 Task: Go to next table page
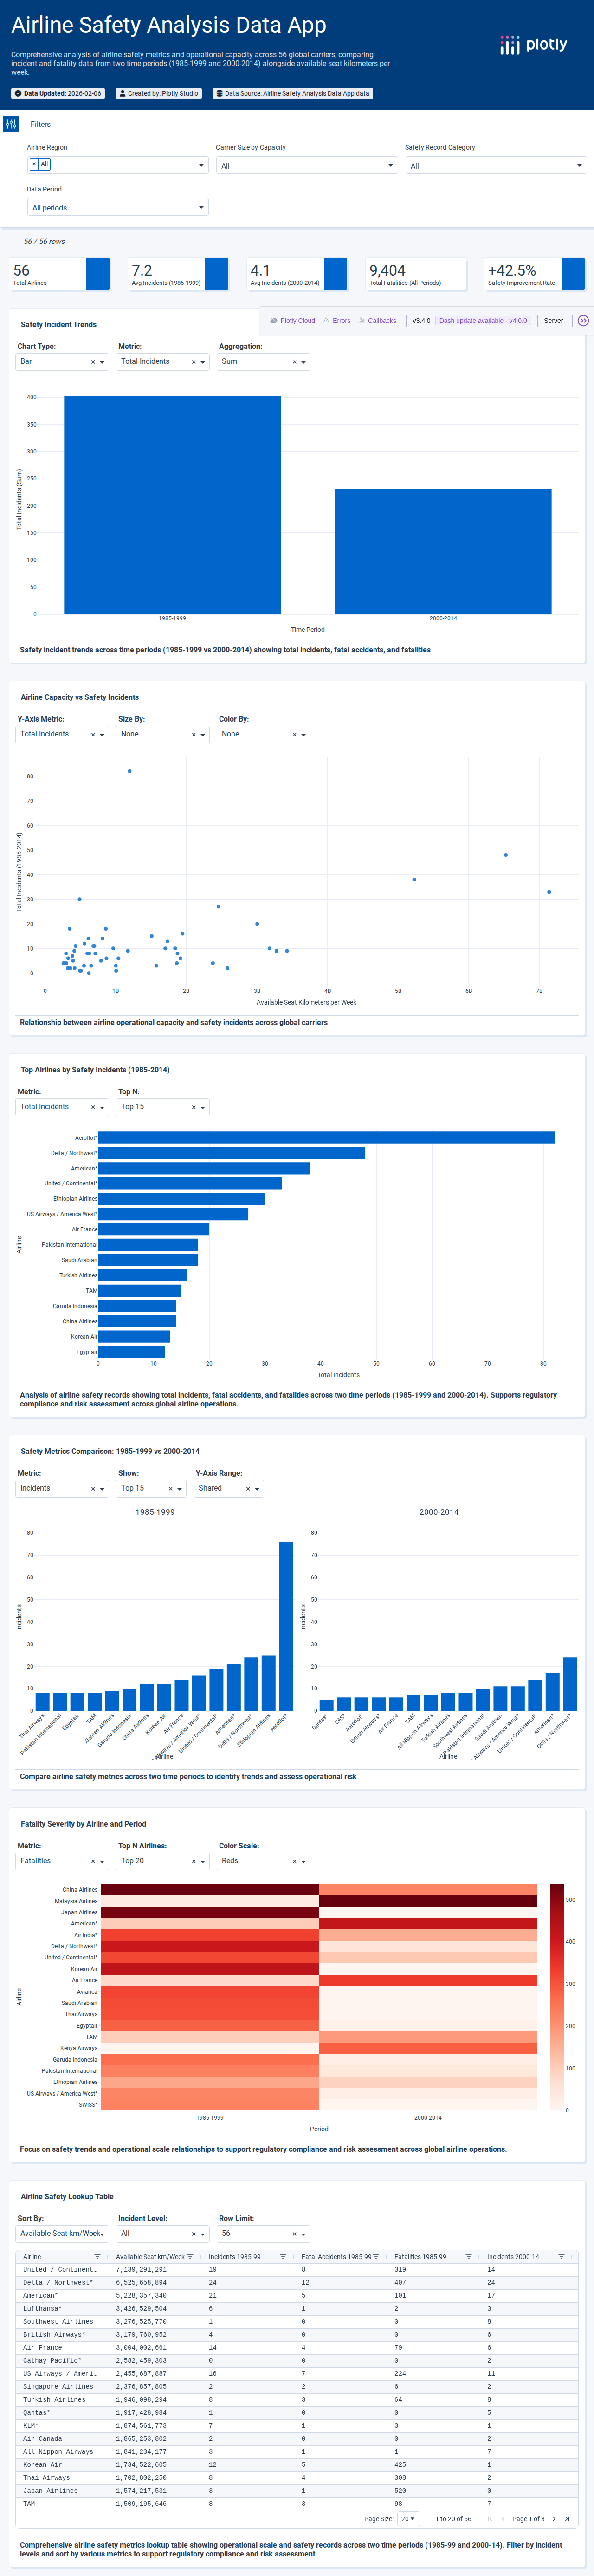coord(554,2519)
